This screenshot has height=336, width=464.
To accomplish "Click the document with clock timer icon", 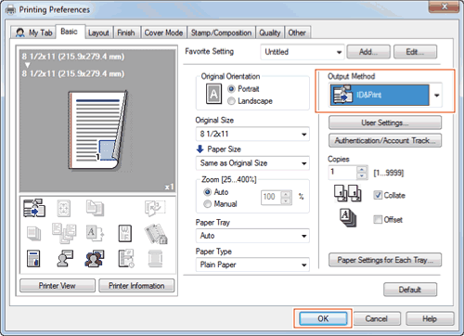I will [x=126, y=258].
